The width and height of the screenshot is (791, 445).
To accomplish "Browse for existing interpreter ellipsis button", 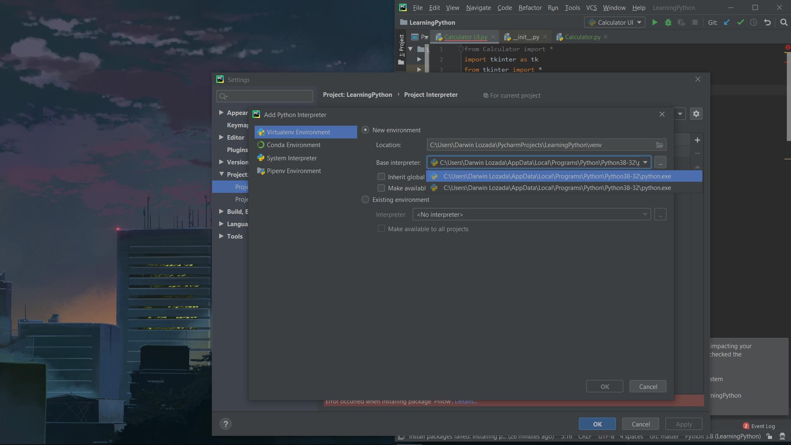I will pos(660,215).
